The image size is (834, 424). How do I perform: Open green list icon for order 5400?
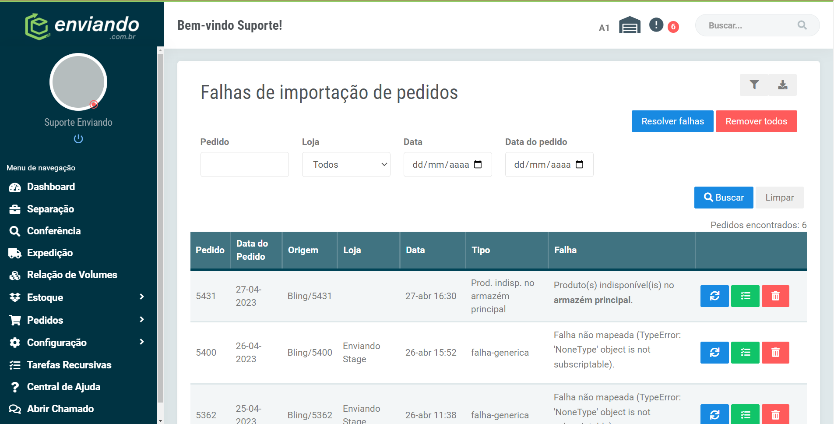745,353
